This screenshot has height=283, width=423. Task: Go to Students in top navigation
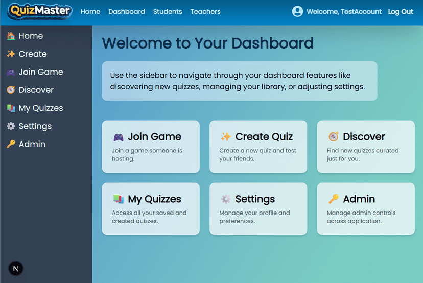[168, 12]
